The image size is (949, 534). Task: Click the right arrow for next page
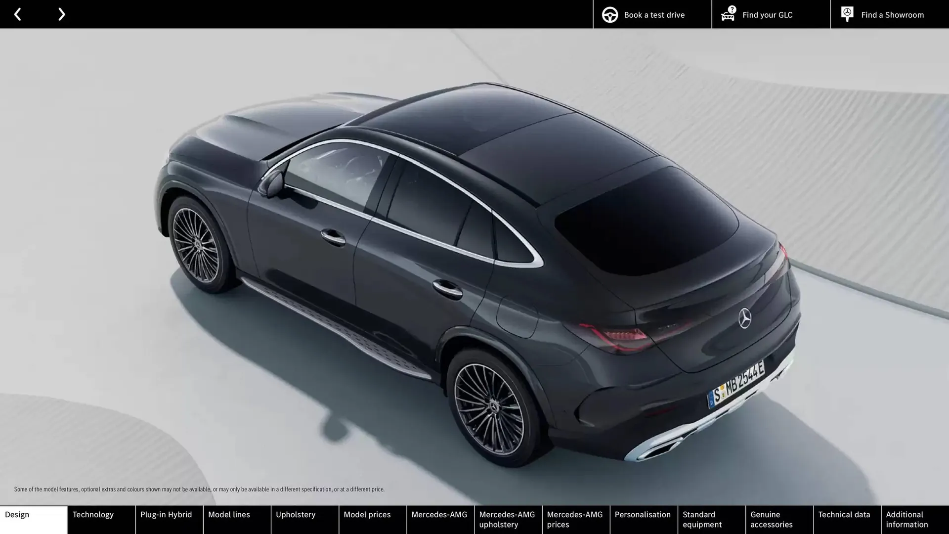61,14
